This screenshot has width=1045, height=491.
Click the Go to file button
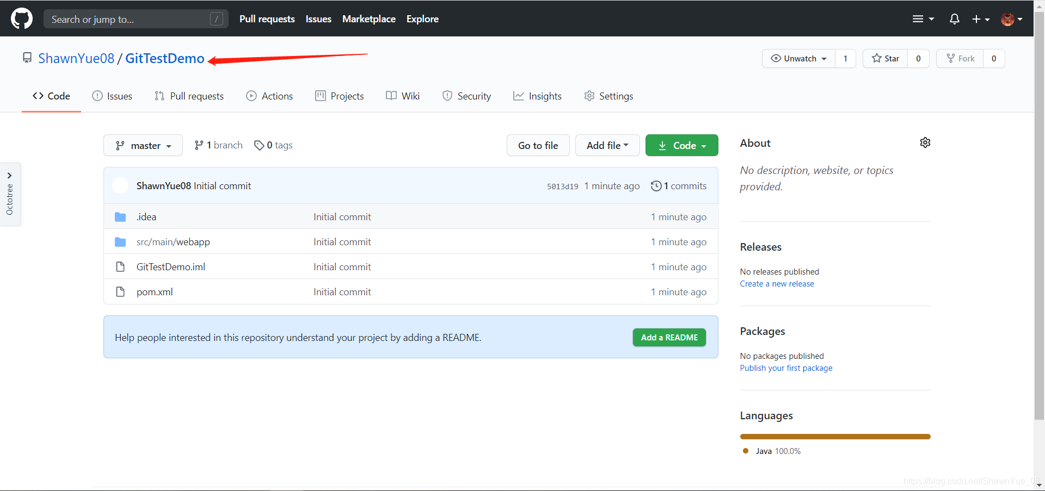point(538,145)
